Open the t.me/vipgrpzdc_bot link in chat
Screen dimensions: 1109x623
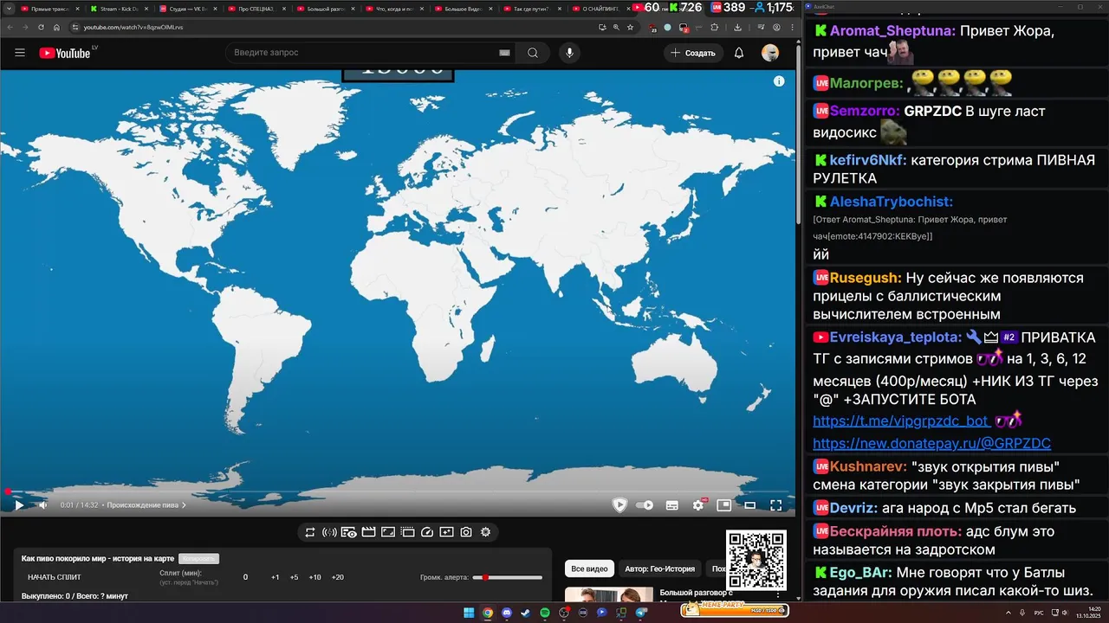(901, 421)
